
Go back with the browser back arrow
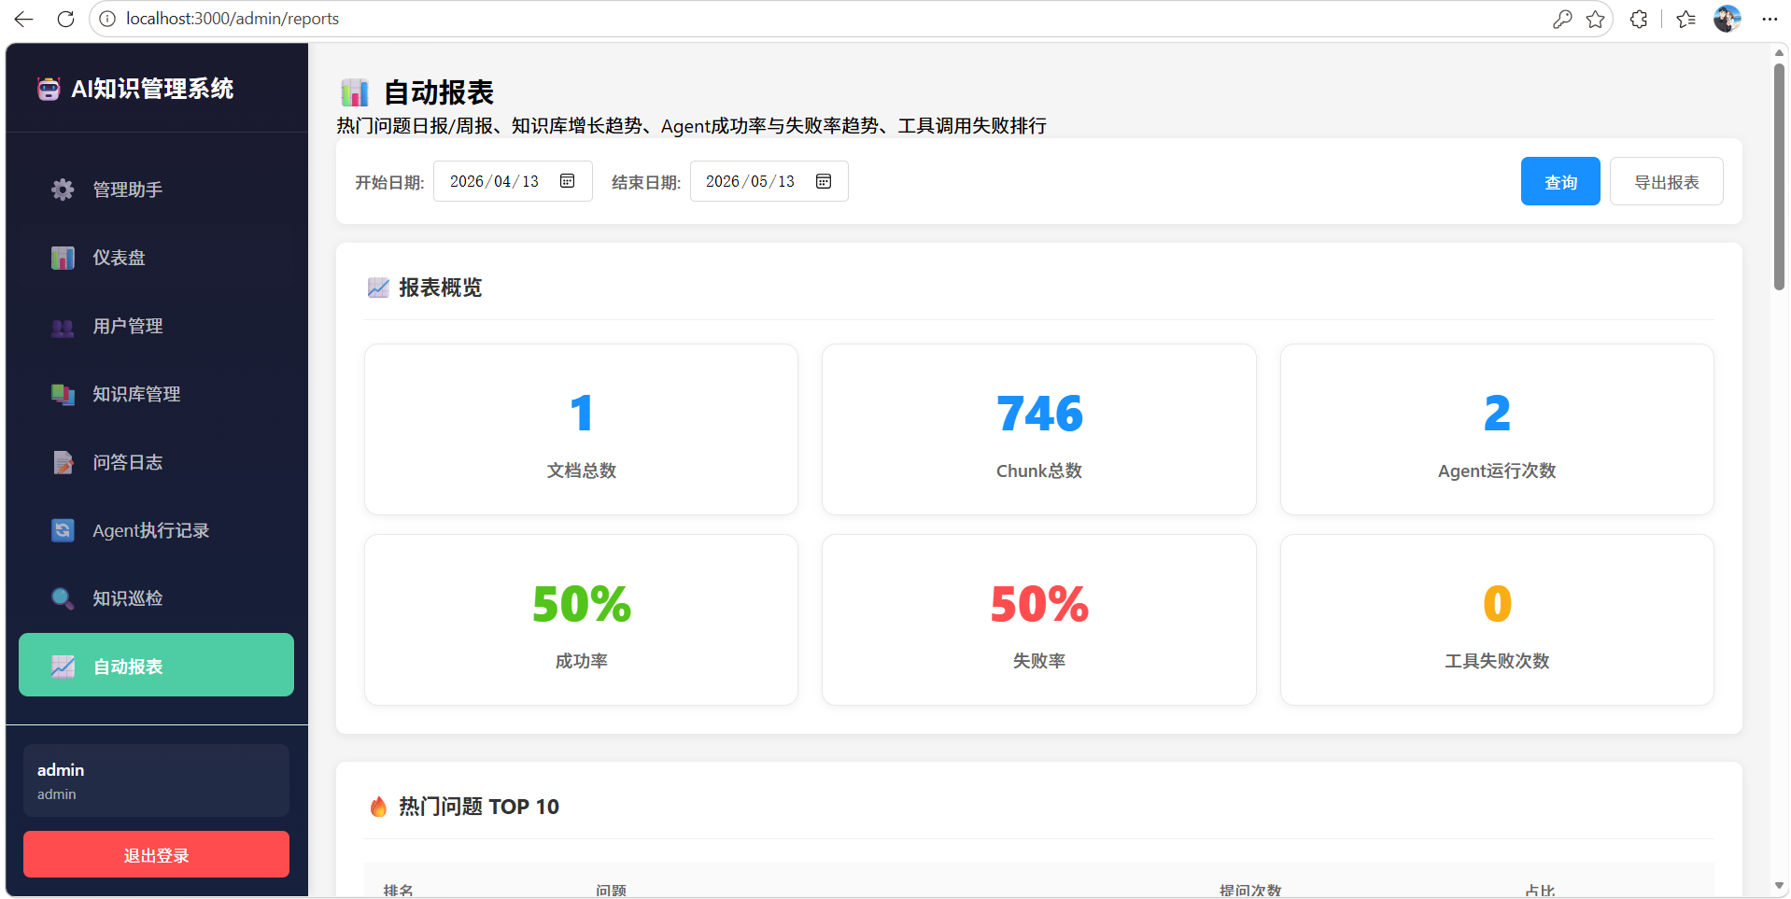point(23,19)
